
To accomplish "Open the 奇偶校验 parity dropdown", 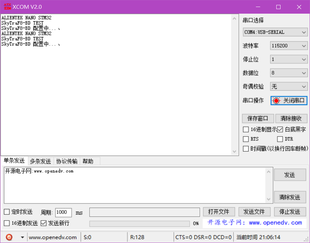I will (289, 86).
